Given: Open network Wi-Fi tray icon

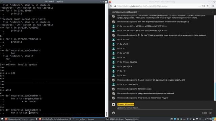Looking at the screenshot, I should [191, 119].
